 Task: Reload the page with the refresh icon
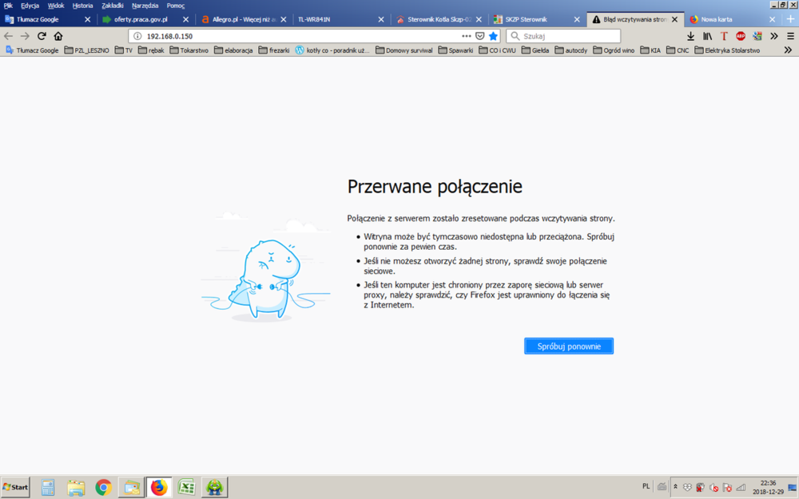click(42, 36)
